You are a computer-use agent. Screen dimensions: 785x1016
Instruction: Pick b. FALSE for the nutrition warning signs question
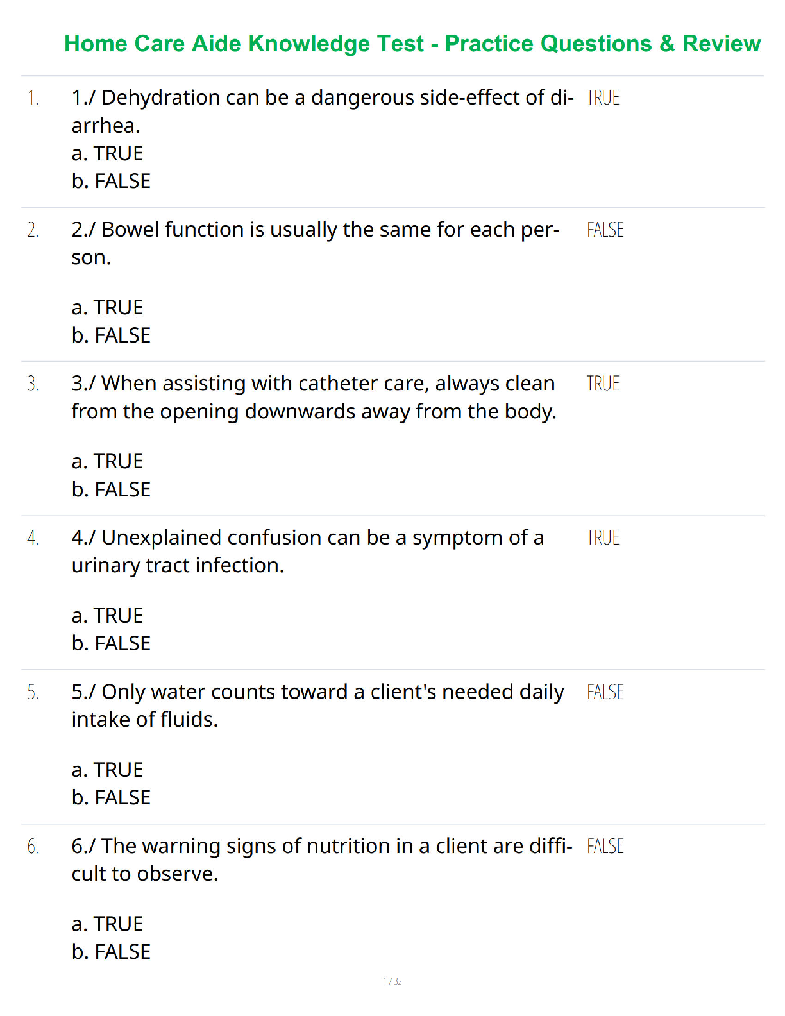[111, 952]
